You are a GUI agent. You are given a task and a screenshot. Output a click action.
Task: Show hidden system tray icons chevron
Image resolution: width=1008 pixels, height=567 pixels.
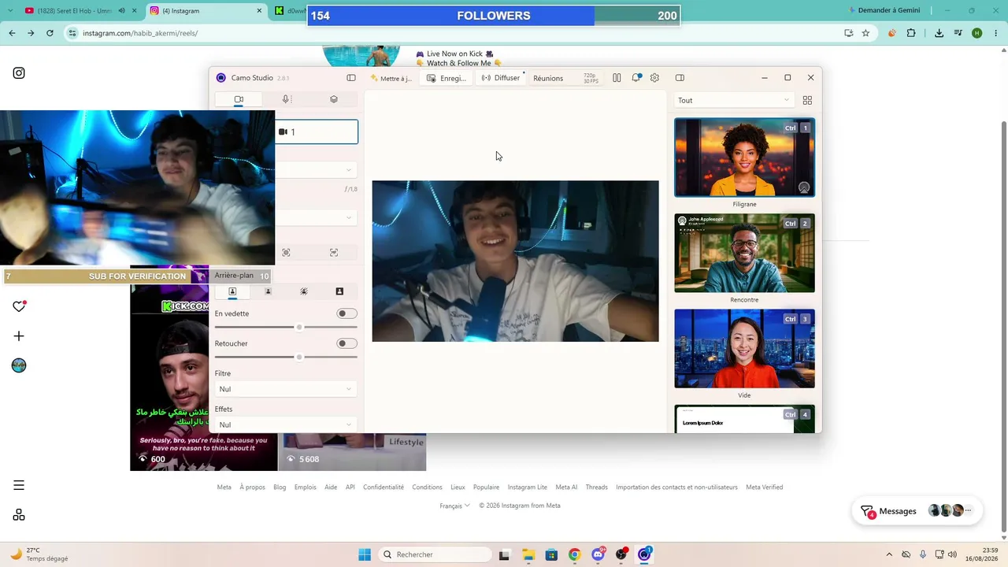click(889, 554)
